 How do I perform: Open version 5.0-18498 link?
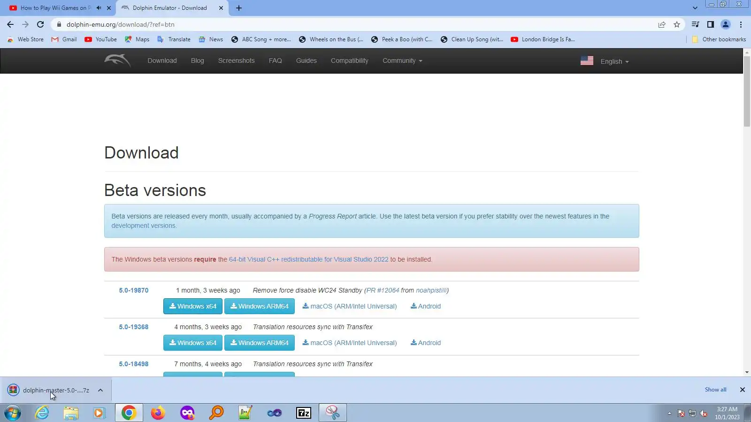click(134, 364)
